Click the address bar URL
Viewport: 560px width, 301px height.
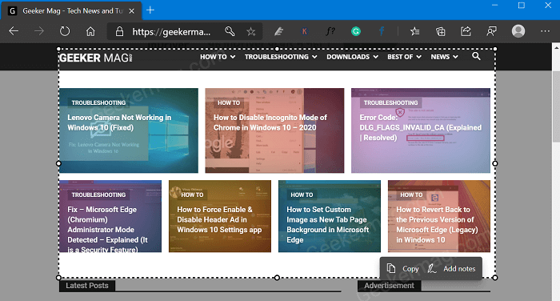click(x=171, y=32)
